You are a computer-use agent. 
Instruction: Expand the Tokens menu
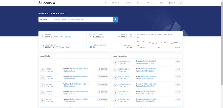tap(140, 3)
